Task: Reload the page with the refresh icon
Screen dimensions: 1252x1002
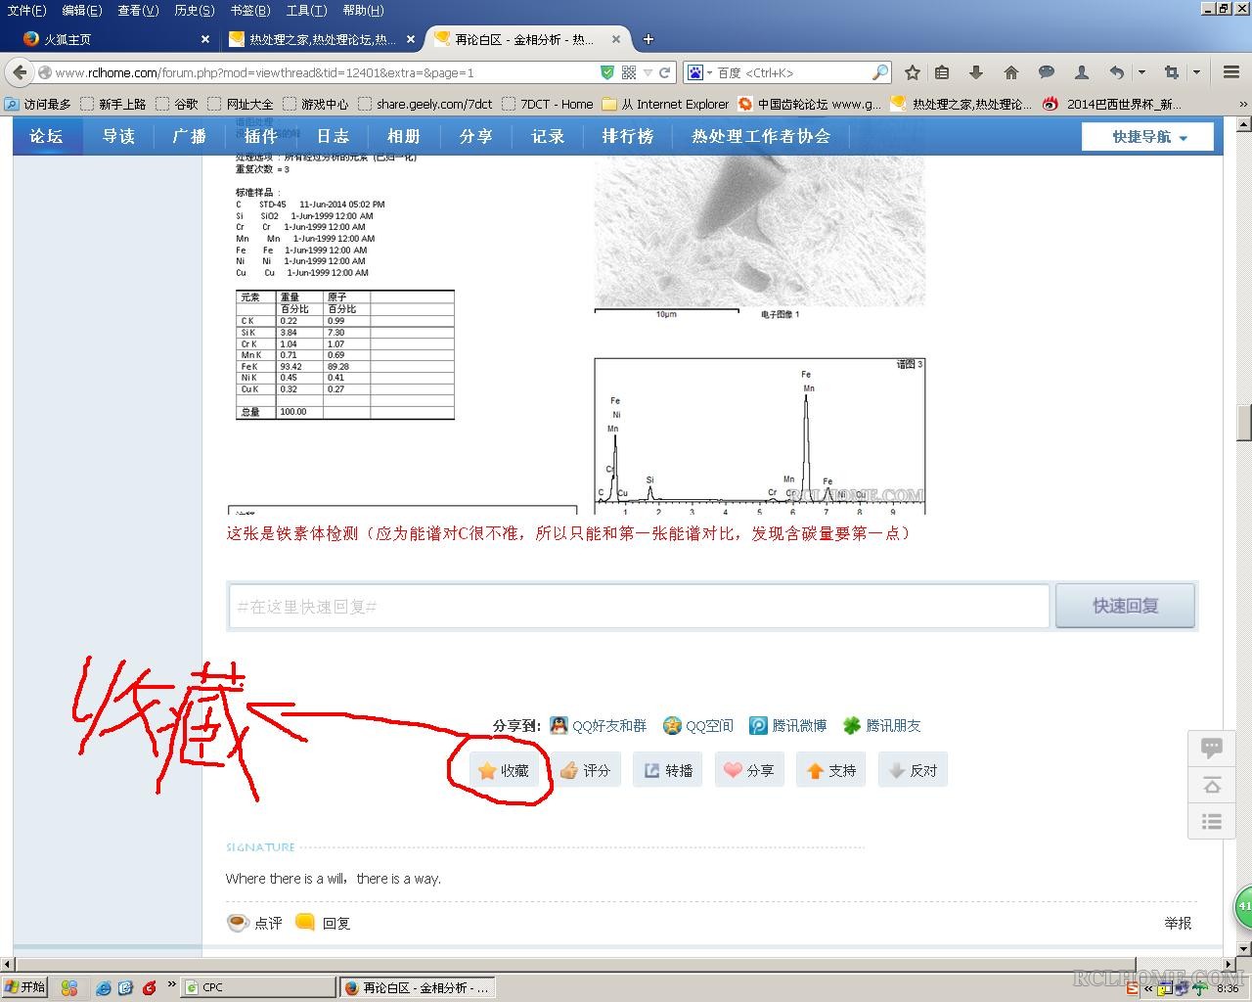Action: [665, 72]
